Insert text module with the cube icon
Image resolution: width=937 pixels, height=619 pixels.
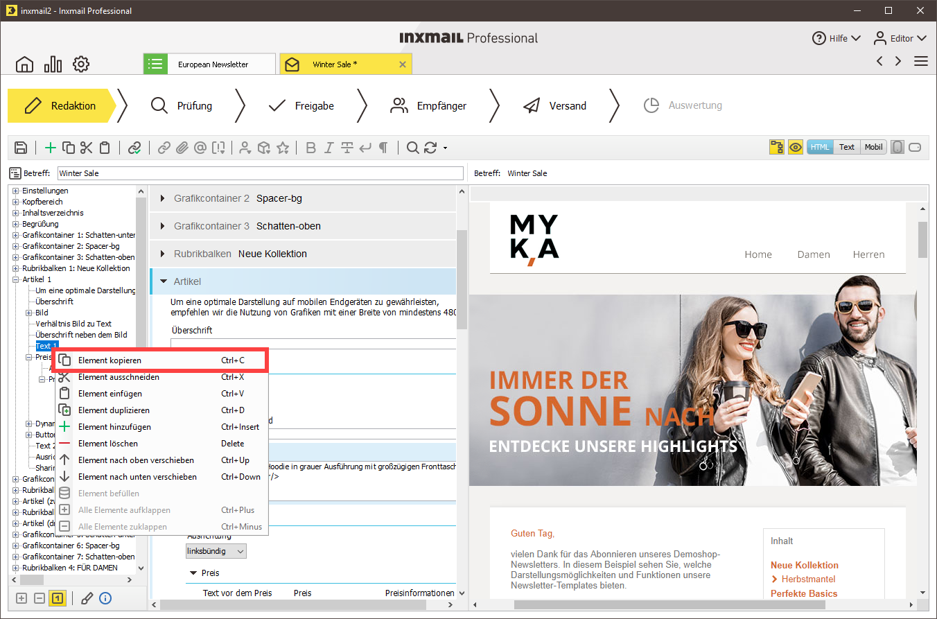(x=263, y=147)
